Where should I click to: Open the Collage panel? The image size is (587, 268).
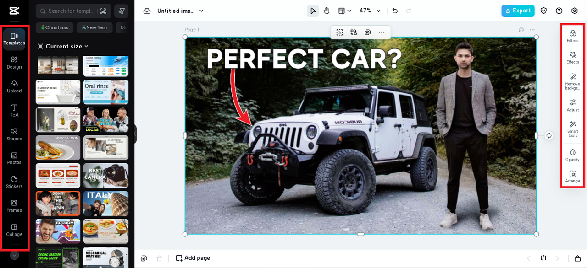(x=14, y=230)
